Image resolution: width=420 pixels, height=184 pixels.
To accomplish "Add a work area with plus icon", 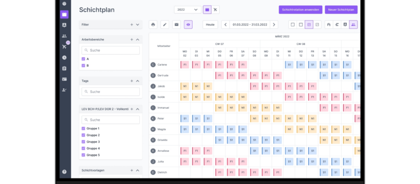I will (x=132, y=39).
